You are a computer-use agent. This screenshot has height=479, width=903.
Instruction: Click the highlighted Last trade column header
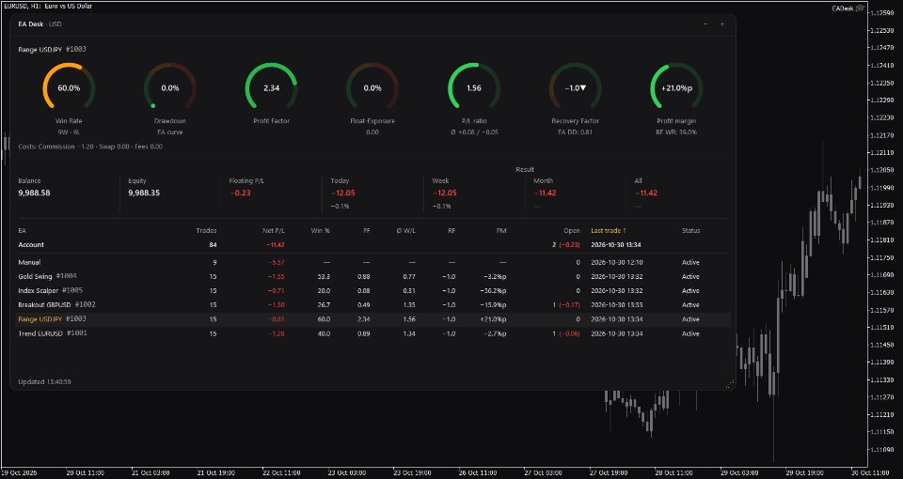tap(609, 231)
